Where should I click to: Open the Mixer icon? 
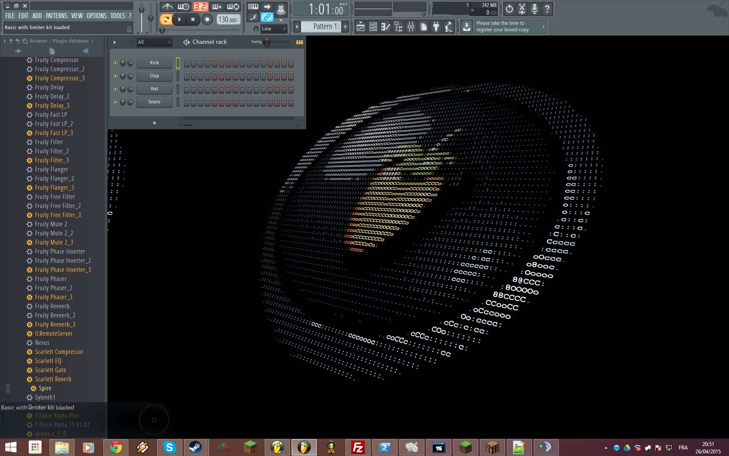pyautogui.click(x=411, y=27)
